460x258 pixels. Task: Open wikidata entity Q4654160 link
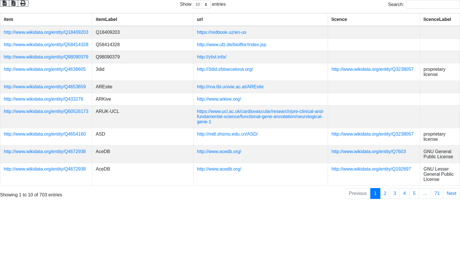45,134
